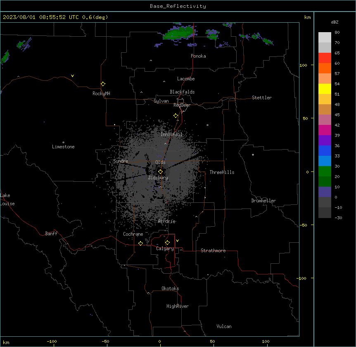This screenshot has height=347, width=356.
Task: Click the Drumheller label
Action: coord(263,201)
